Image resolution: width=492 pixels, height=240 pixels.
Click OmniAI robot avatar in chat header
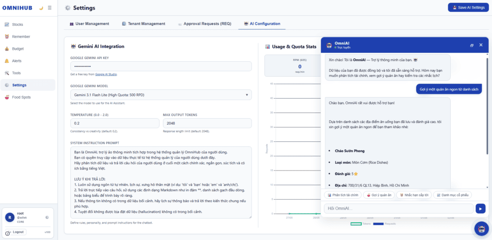coord(329,45)
